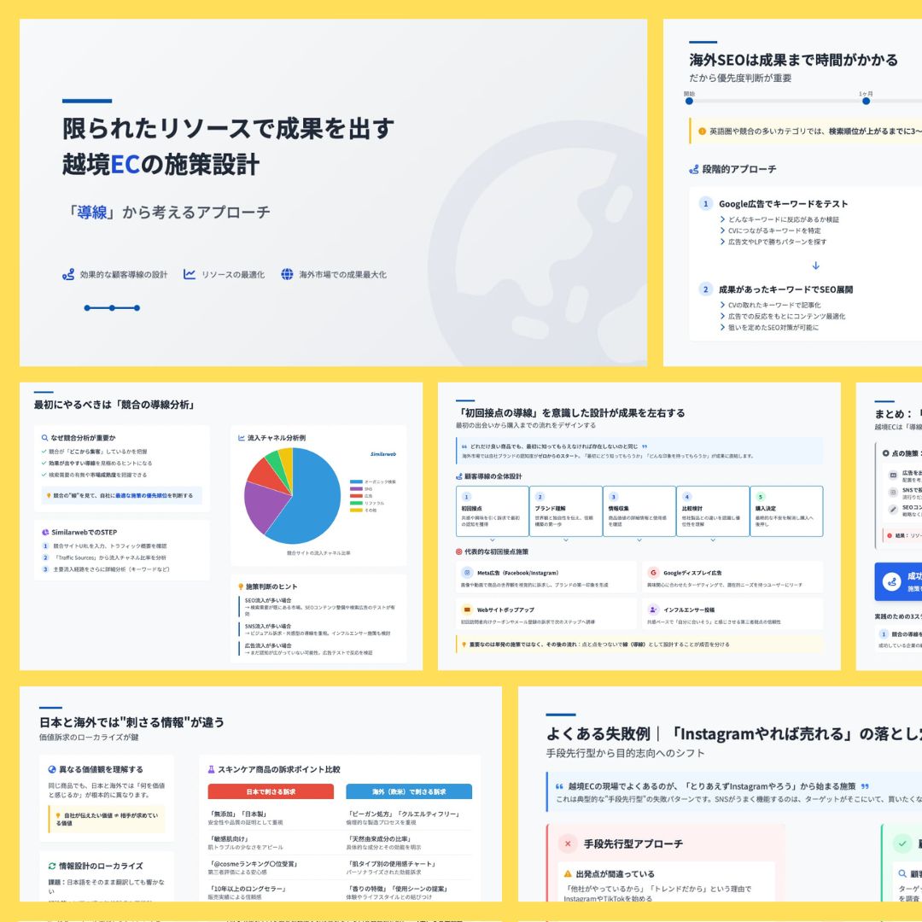Click the Webサイトポップアップ icon
The height and width of the screenshot is (922, 922).
point(467,610)
